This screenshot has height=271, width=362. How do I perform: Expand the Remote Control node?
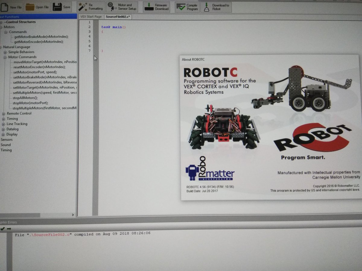coord(4,114)
